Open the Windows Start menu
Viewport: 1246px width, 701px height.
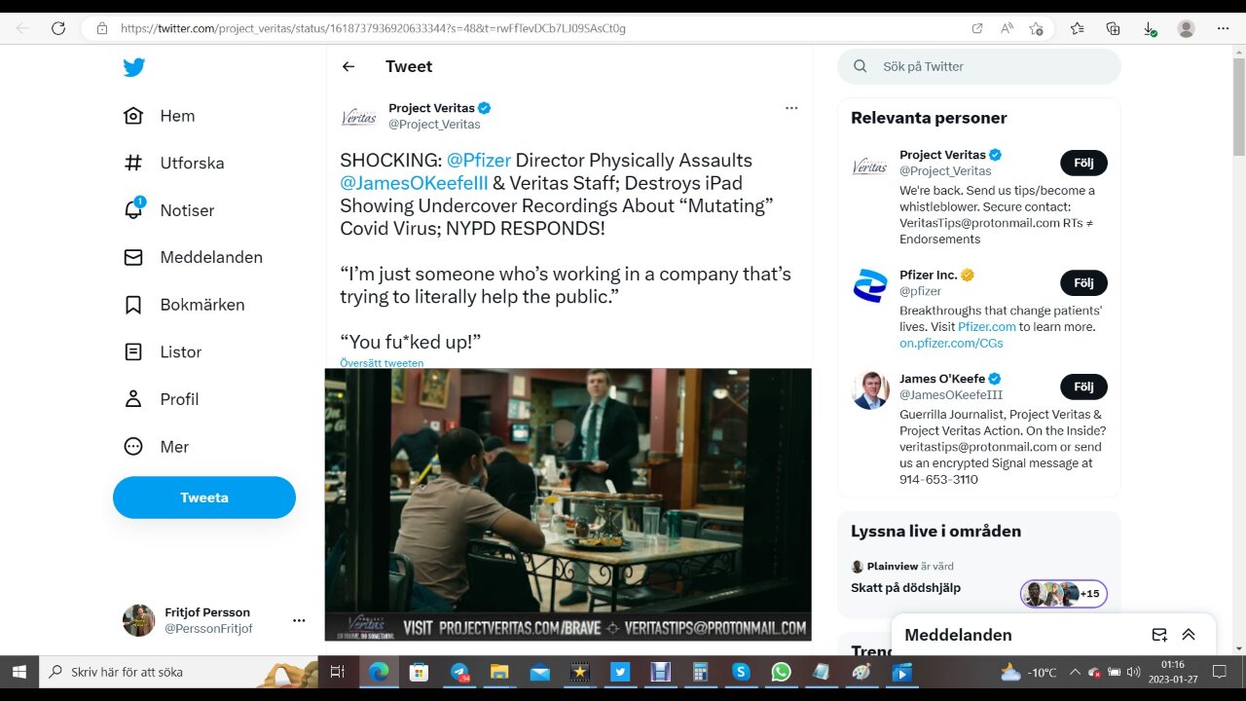coord(19,672)
